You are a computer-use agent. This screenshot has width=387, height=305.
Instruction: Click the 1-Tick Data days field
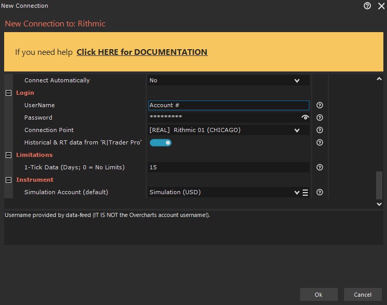[228, 167]
